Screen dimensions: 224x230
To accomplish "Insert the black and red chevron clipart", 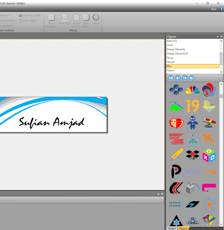I will point(176,188).
